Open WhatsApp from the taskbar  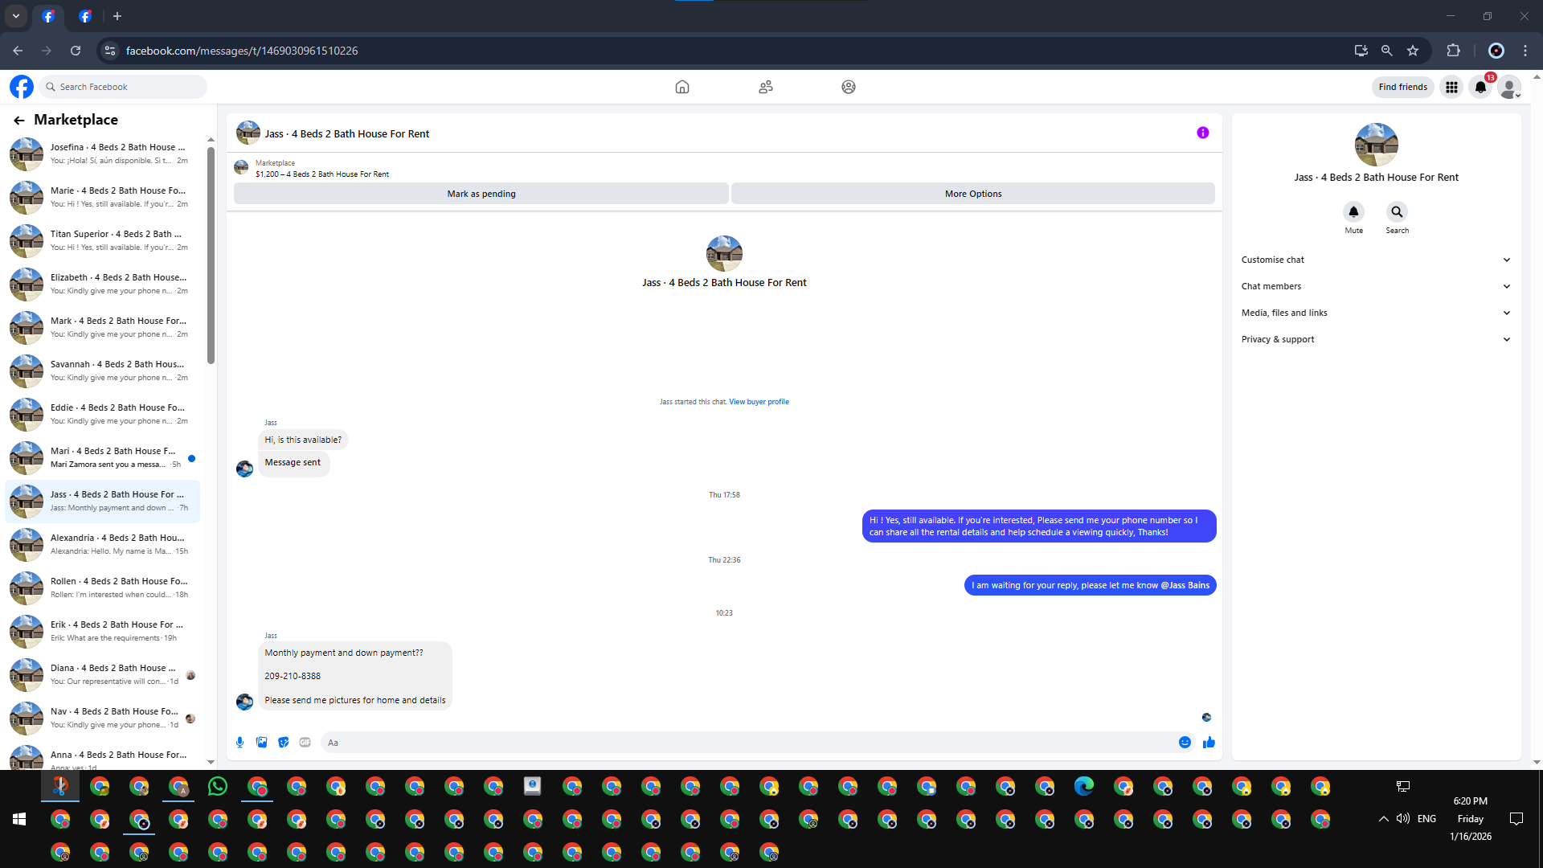pyautogui.click(x=217, y=787)
